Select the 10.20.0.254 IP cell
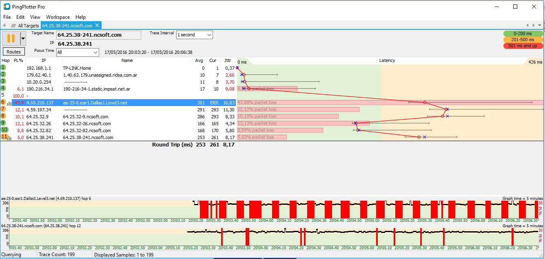 39,82
